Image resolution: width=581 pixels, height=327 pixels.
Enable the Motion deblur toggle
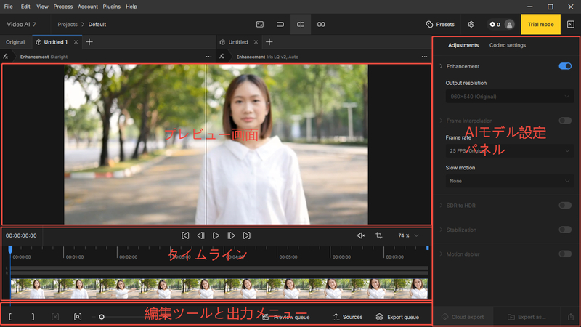(565, 254)
